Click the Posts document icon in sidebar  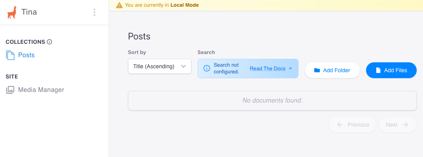(10, 55)
